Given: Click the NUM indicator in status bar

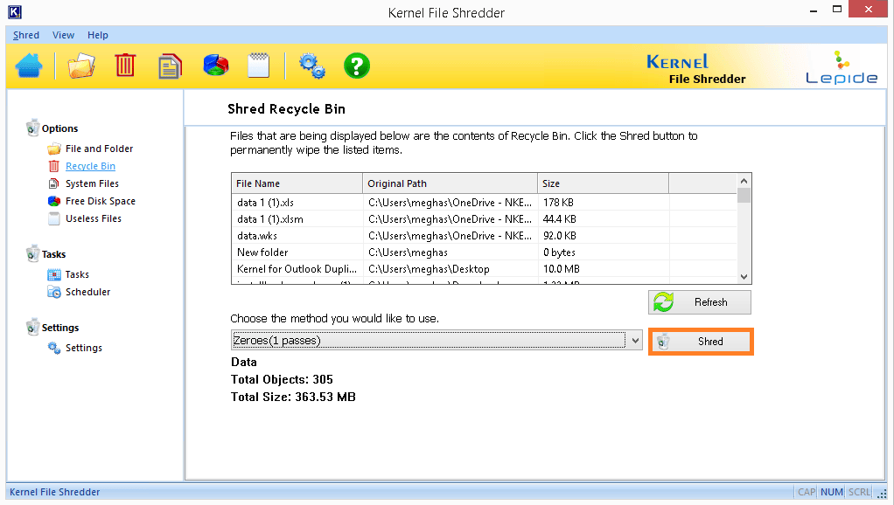Looking at the screenshot, I should 832,492.
